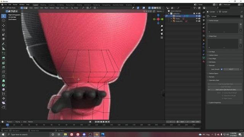Image resolution: width=244 pixels, height=137 pixels.
Task: Expand the Vertex Colors panel
Action: 213,55
